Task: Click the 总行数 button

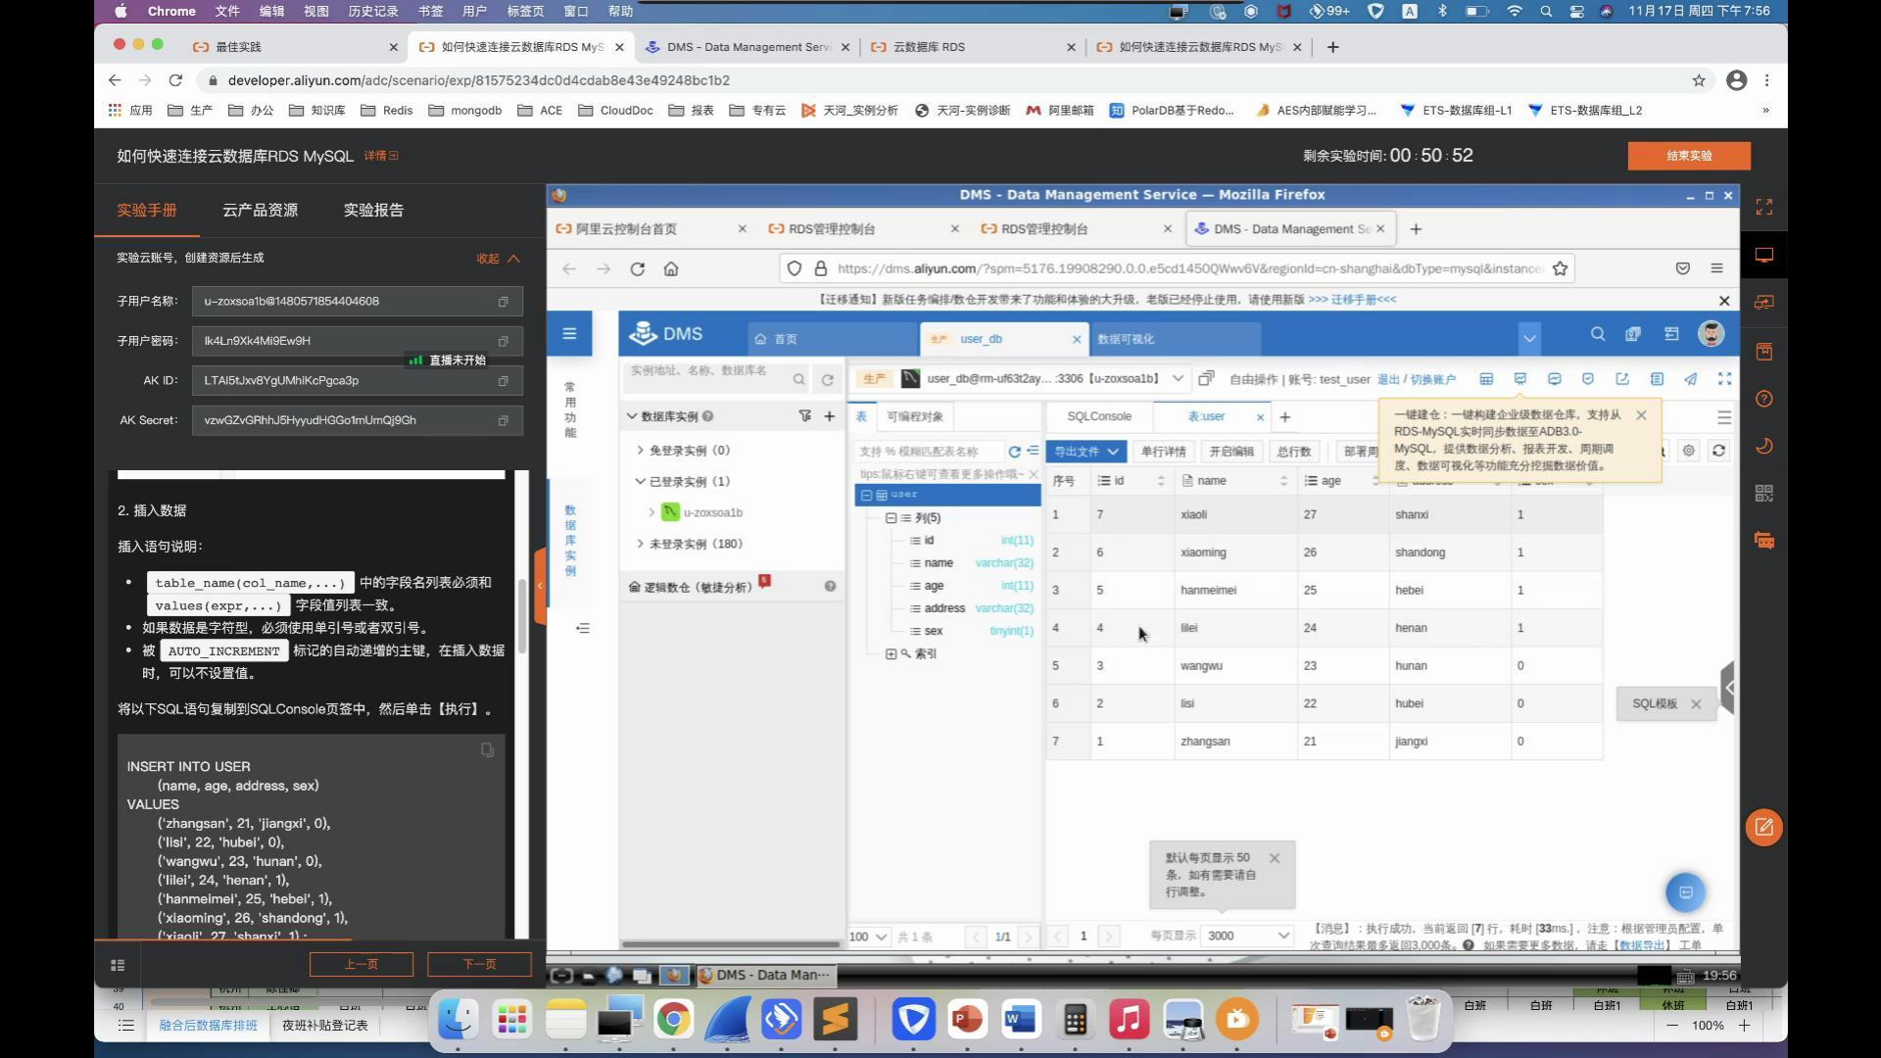Action: point(1294,451)
